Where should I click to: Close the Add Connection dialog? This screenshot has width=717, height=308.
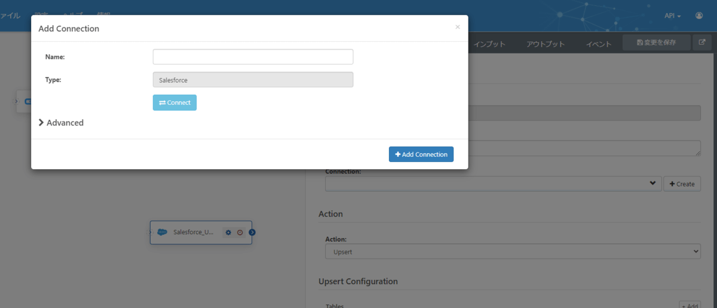458,27
